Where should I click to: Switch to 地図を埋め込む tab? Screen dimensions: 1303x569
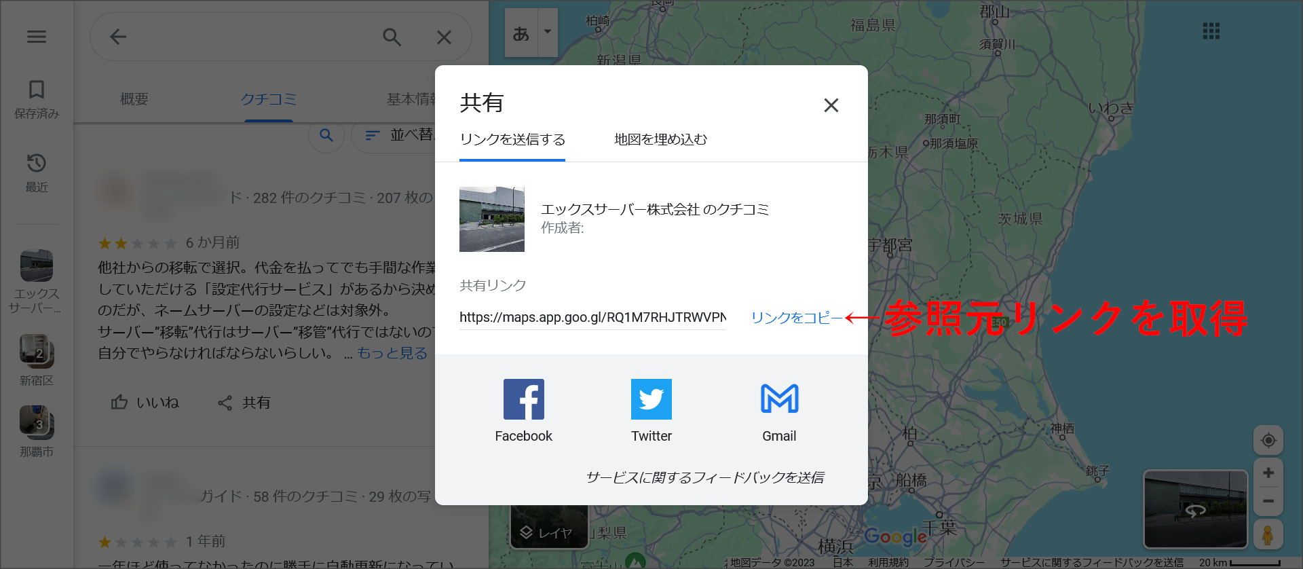click(x=660, y=139)
